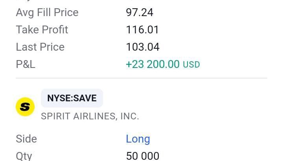
Task: Click the USD currency label
Action: pos(191,65)
